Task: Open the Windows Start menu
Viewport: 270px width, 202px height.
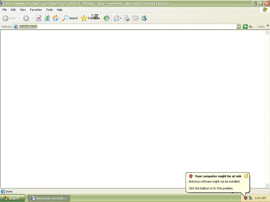Action: click(12, 198)
